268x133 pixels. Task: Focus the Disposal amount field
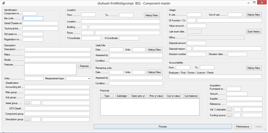coord(196,43)
